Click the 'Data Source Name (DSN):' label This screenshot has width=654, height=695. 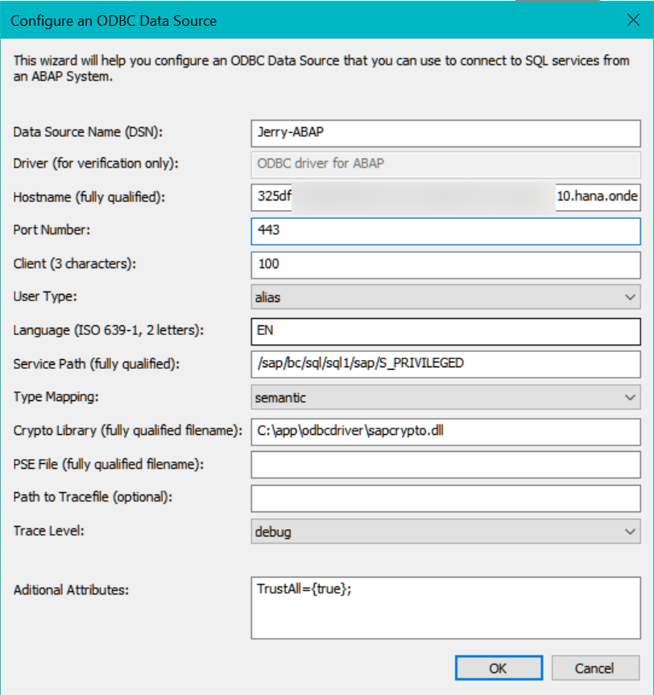pyautogui.click(x=88, y=132)
